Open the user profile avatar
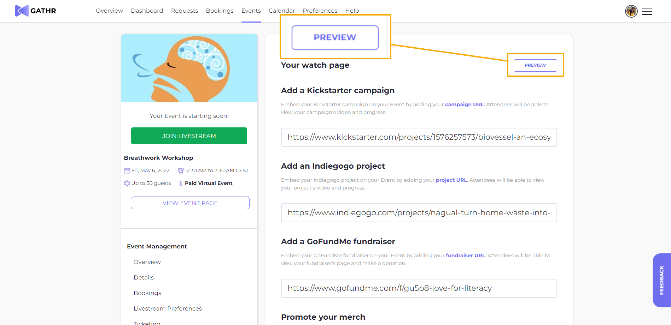The image size is (671, 325). 631,11
